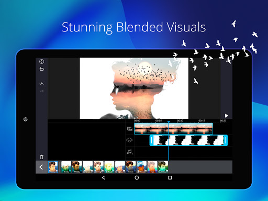268x201 pixels.
Task: Tap the circled back arrow icon
Action: coord(41,61)
